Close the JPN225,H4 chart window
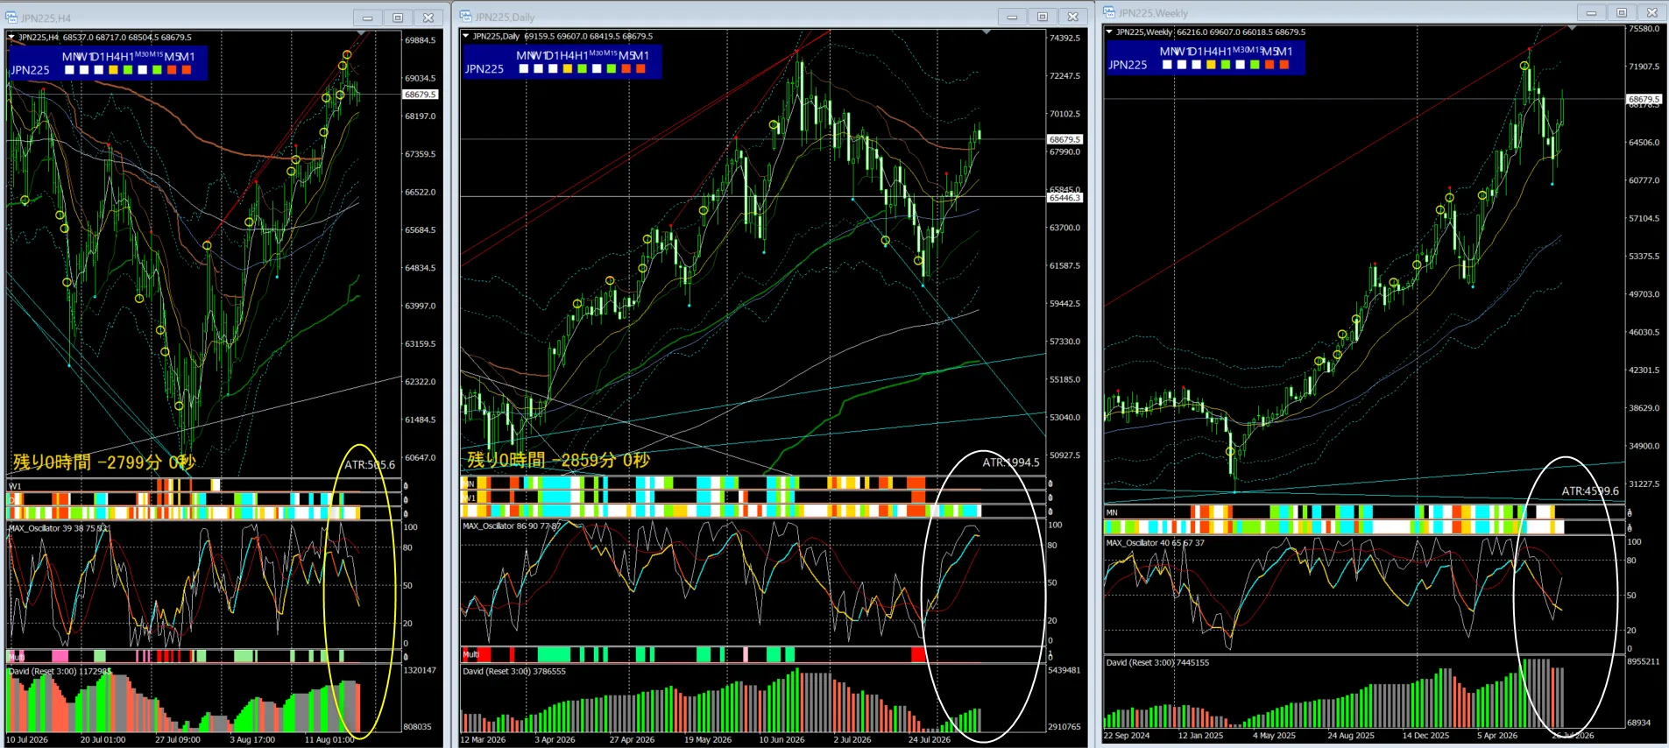 pyautogui.click(x=428, y=18)
